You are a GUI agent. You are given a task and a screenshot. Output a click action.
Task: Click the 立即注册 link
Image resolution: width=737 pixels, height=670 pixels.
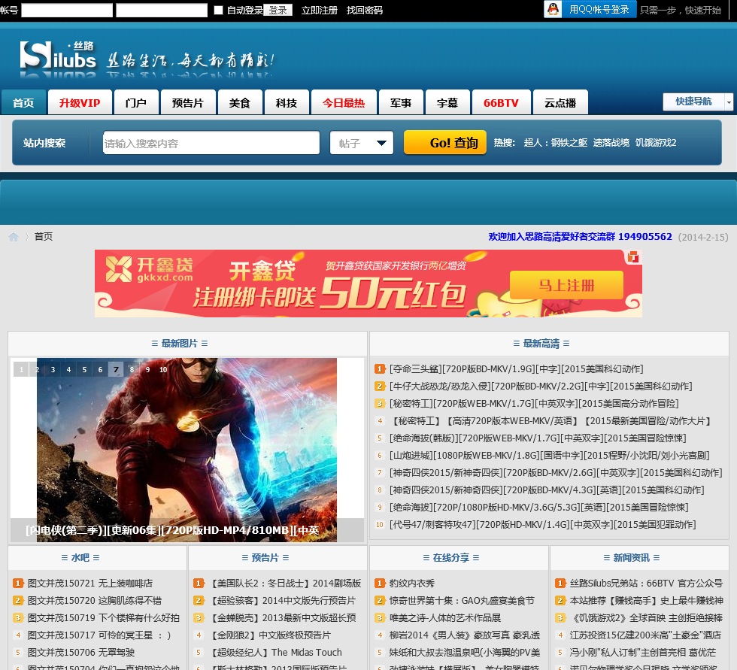319,10
